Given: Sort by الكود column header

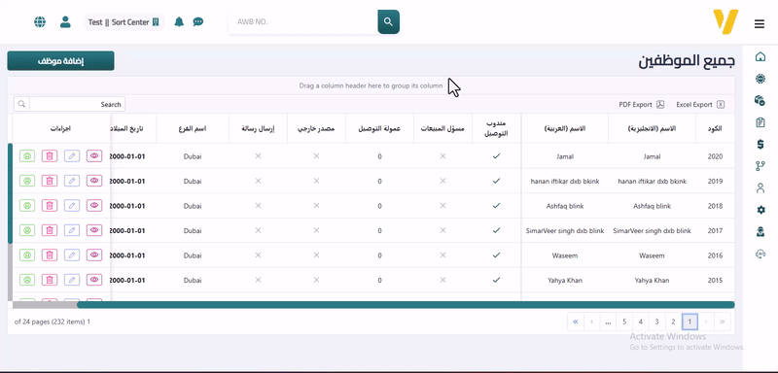Looking at the screenshot, I should point(715,128).
